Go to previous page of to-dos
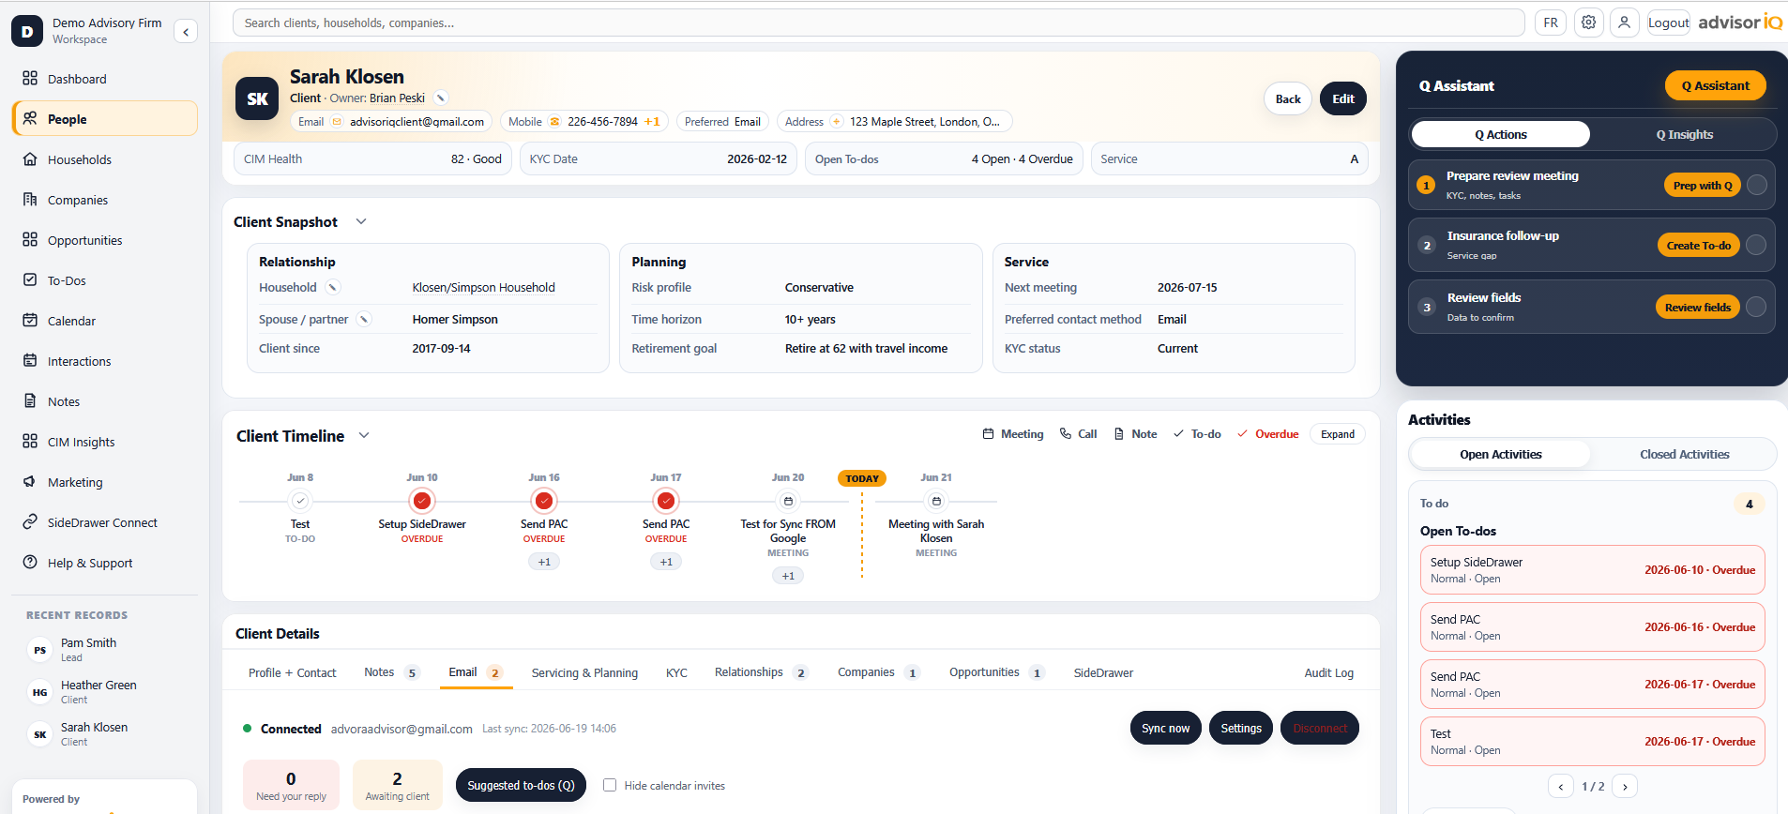 click(x=1561, y=787)
